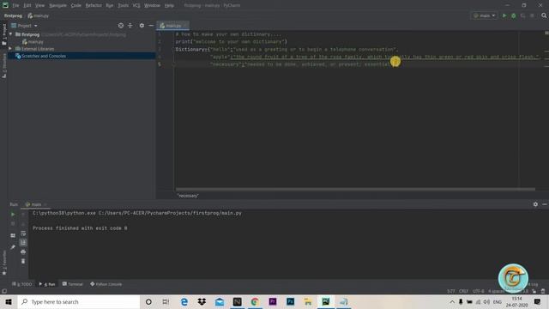Image resolution: width=549 pixels, height=309 pixels.
Task: Toggle the Favorites side tool window
Action: (x=4, y=264)
